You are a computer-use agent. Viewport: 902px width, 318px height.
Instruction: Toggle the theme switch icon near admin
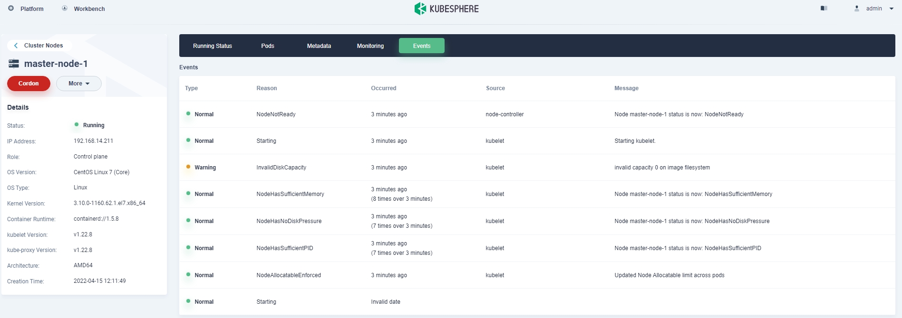(824, 9)
